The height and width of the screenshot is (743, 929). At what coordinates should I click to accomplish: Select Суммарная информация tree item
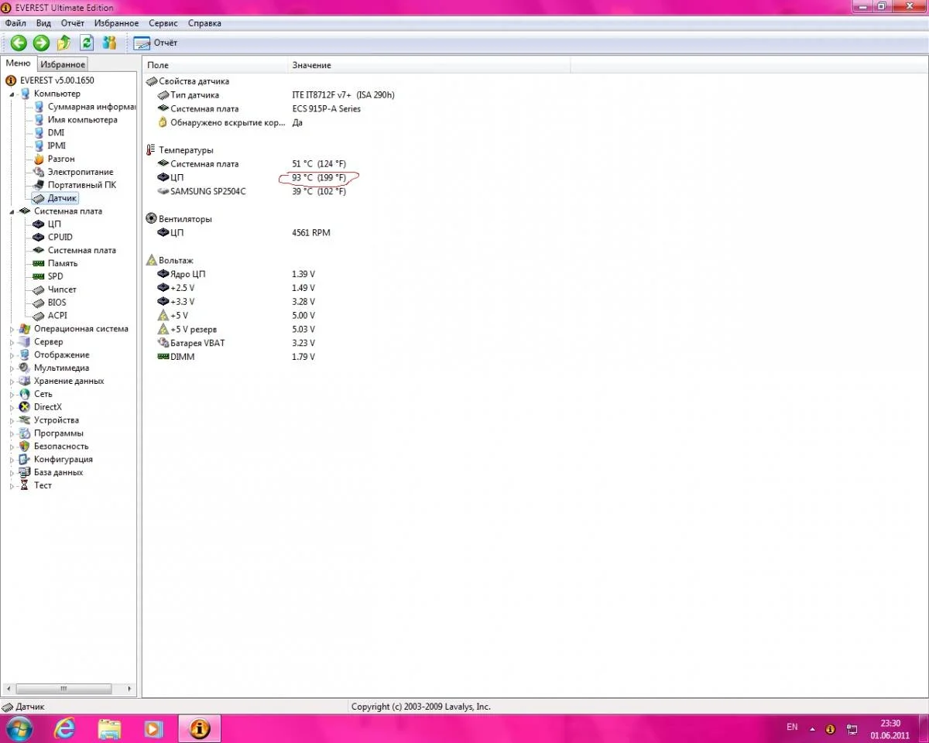point(91,107)
